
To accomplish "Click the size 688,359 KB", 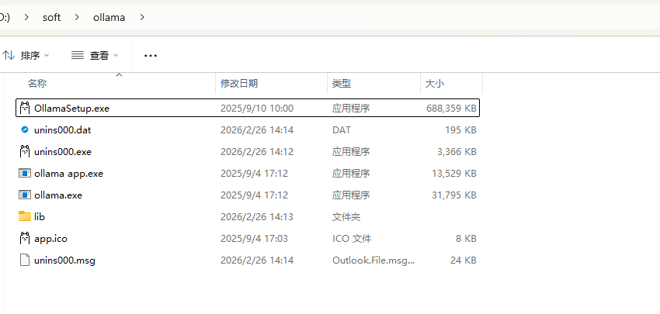I will (451, 108).
